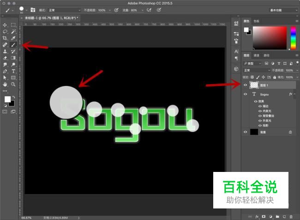Select the Rectangle shape tool
The image size is (300, 220).
(13, 78)
